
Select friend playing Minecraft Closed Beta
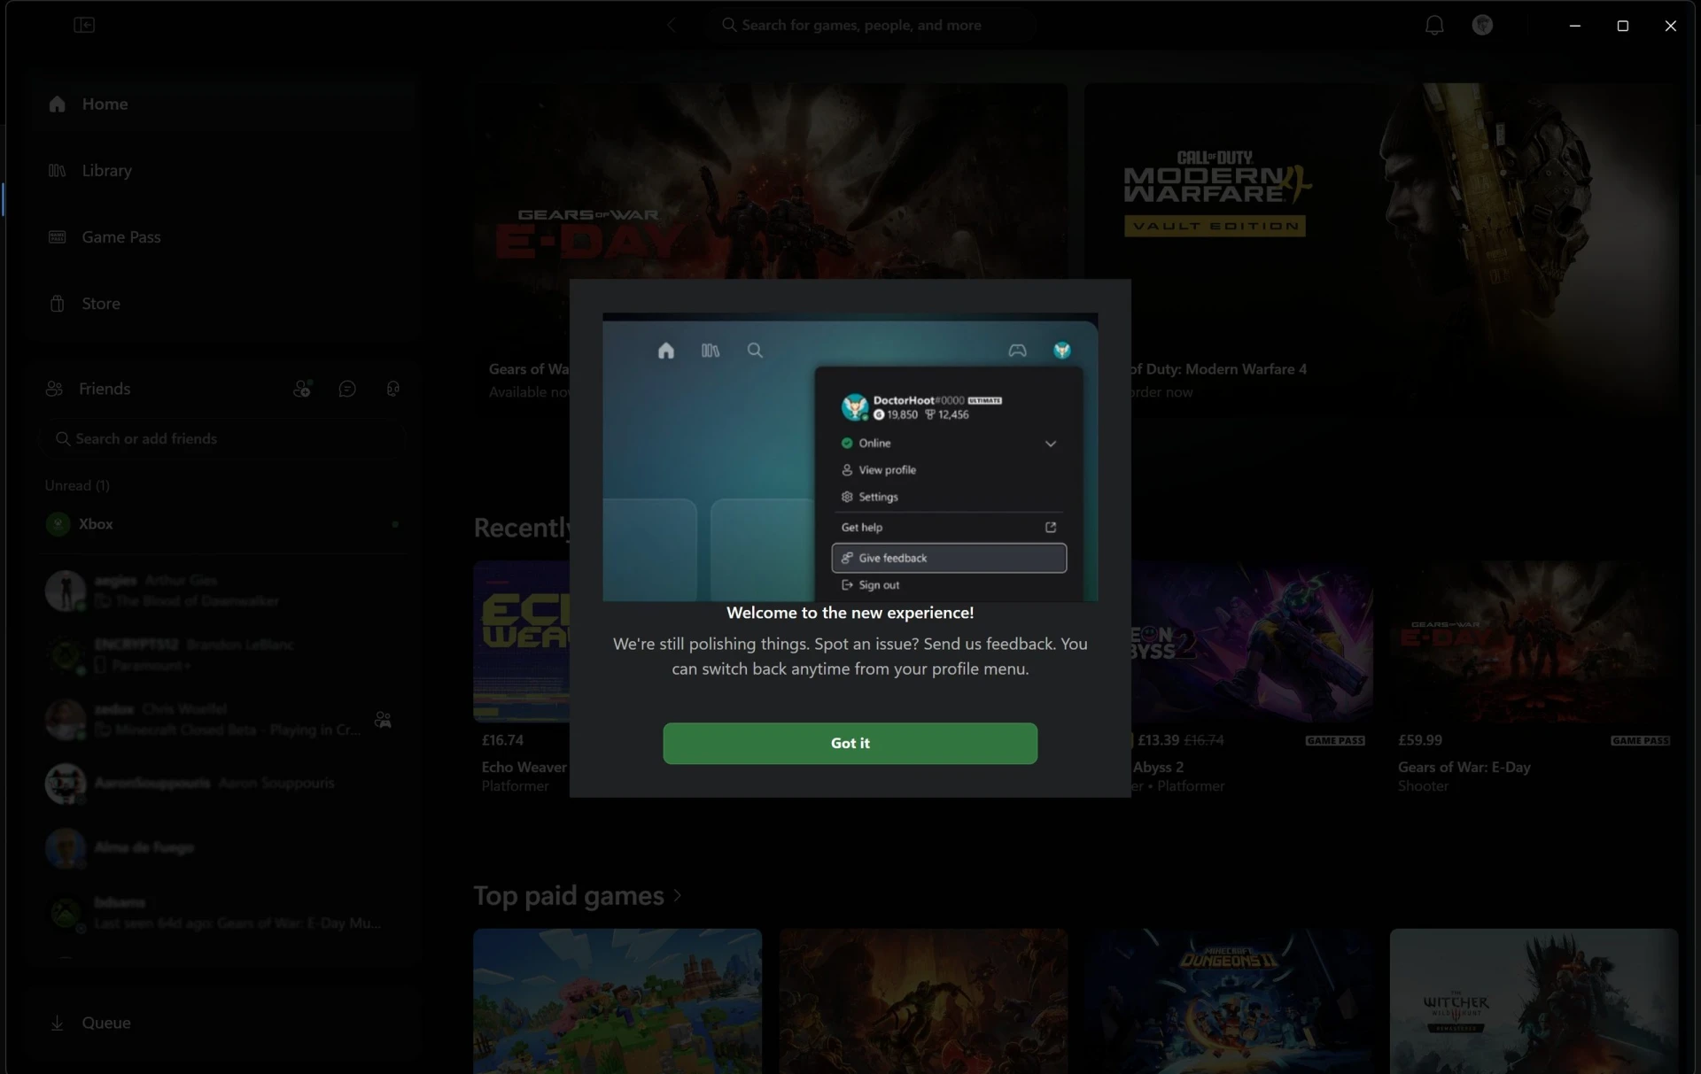pos(221,719)
